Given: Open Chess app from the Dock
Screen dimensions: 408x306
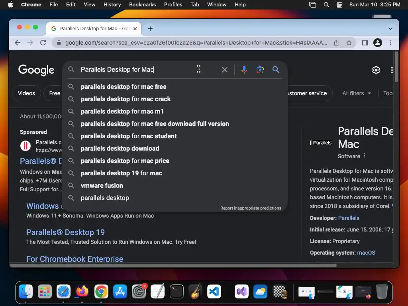Looking at the screenshot, I should coord(280,291).
